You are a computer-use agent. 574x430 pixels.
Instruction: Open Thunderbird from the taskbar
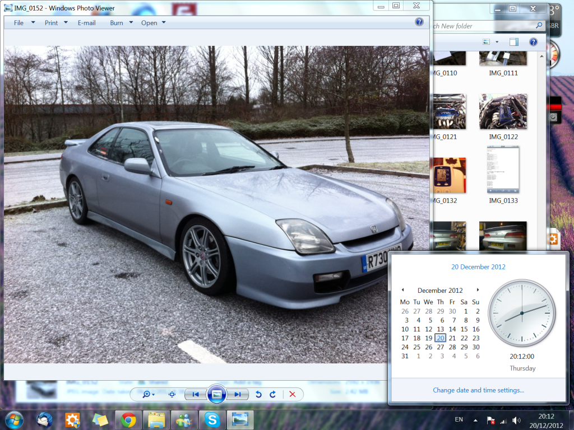[x=44, y=420]
